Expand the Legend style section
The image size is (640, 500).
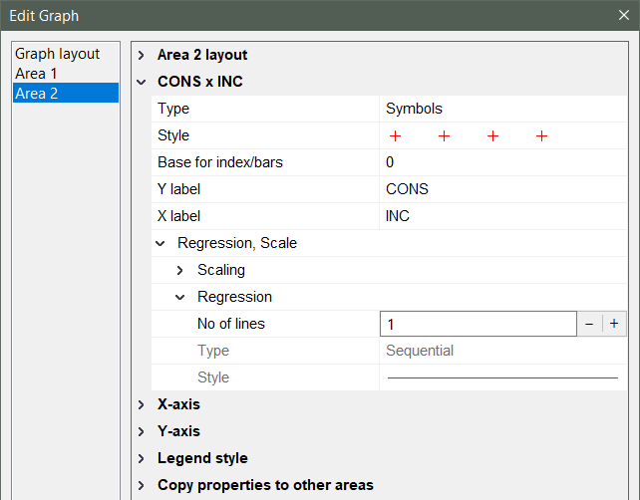pyautogui.click(x=141, y=458)
